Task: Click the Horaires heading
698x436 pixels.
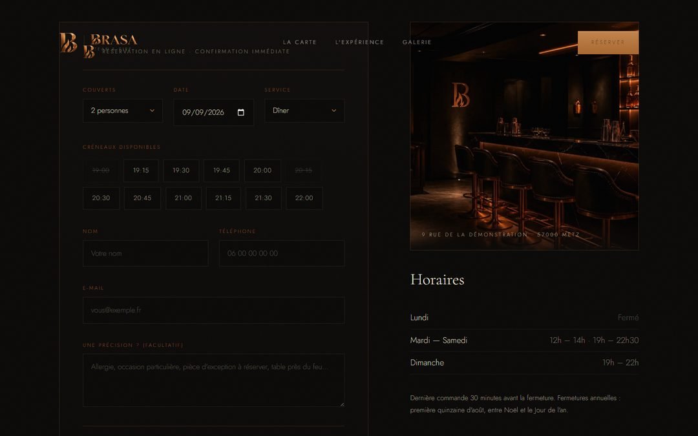Action: point(437,280)
